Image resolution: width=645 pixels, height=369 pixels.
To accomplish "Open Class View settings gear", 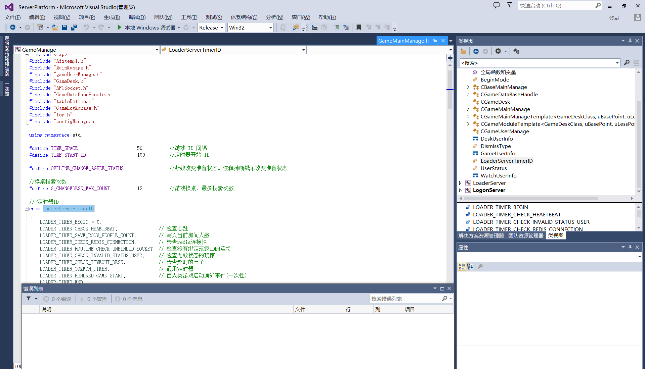I will pyautogui.click(x=498, y=51).
